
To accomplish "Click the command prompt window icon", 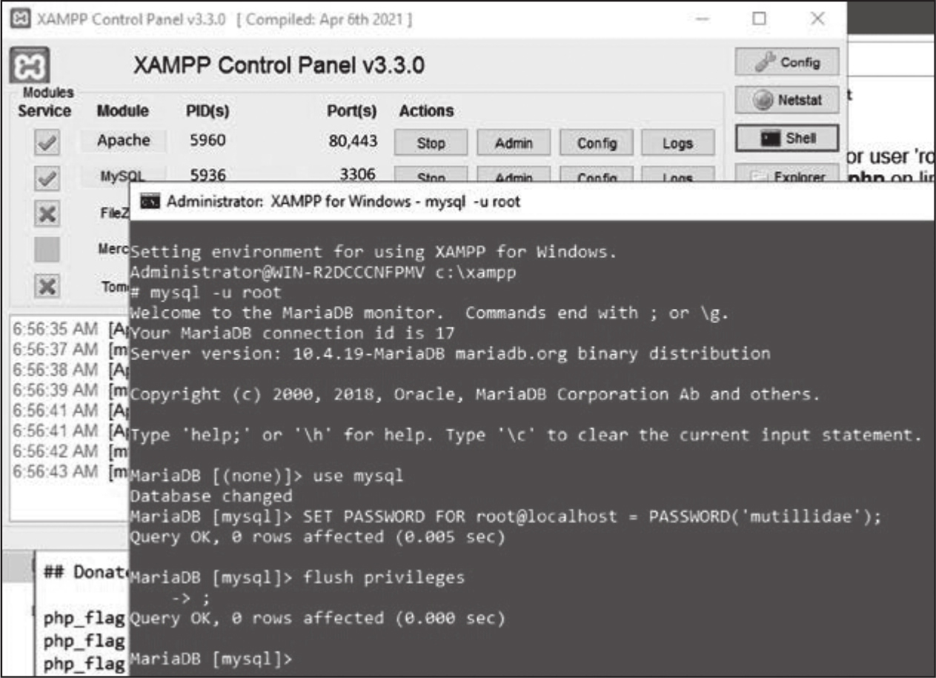I will click(150, 201).
